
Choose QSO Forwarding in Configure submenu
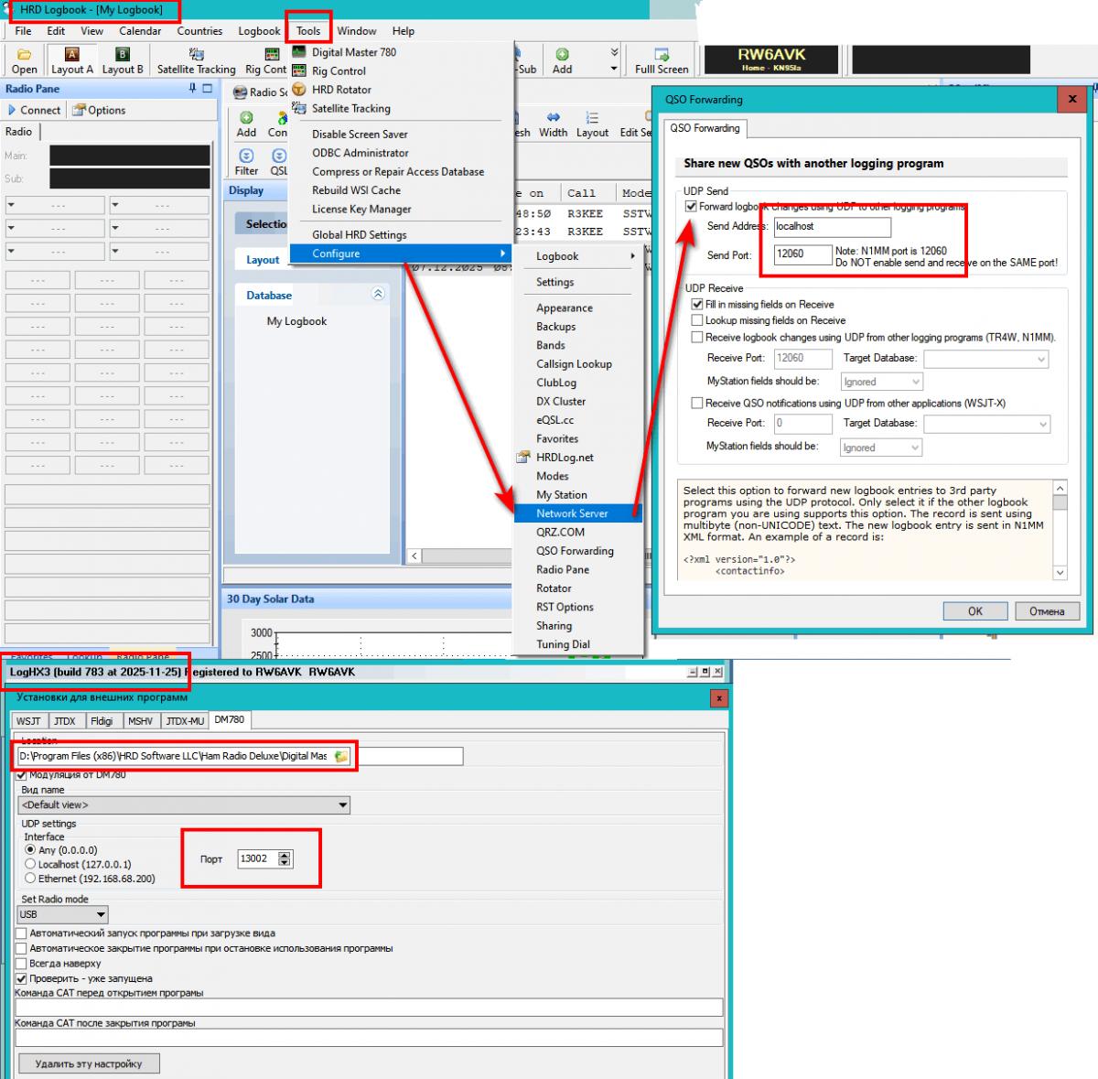coord(575,551)
